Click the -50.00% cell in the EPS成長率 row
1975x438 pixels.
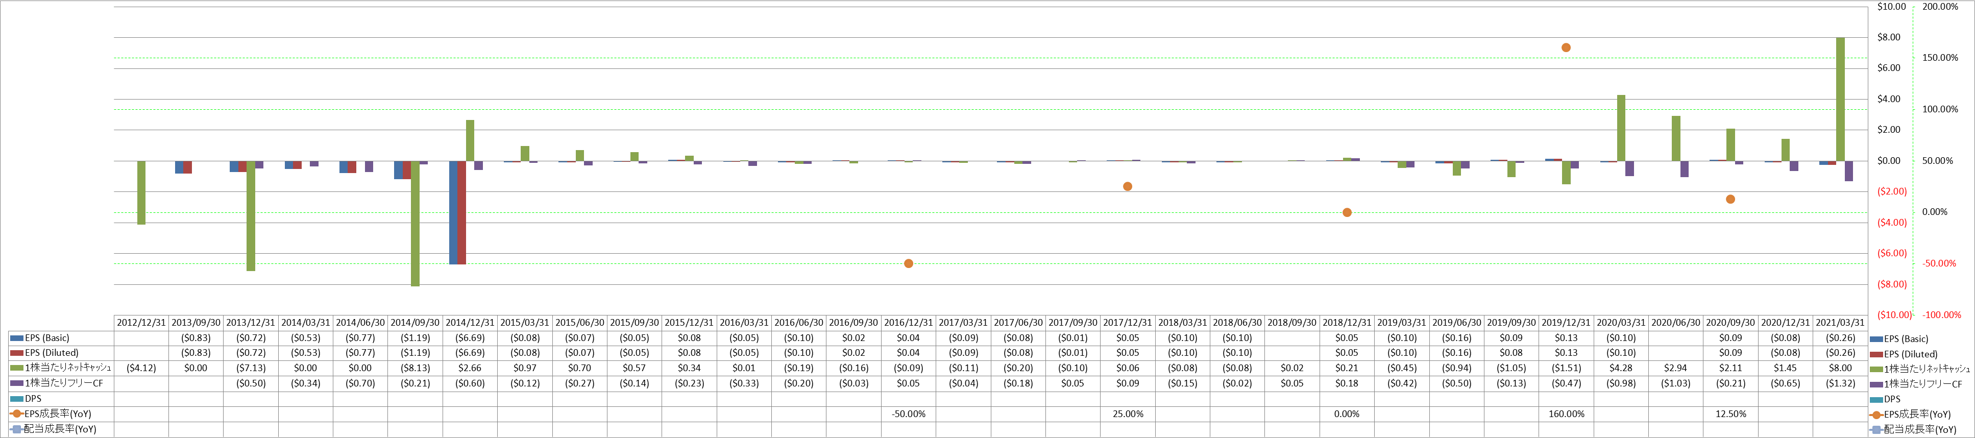(x=909, y=413)
